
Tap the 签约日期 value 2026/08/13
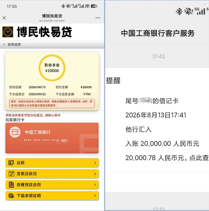pos(37,87)
